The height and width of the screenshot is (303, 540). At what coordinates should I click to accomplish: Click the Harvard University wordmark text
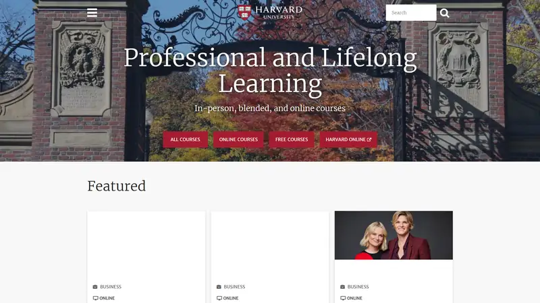[x=279, y=12]
